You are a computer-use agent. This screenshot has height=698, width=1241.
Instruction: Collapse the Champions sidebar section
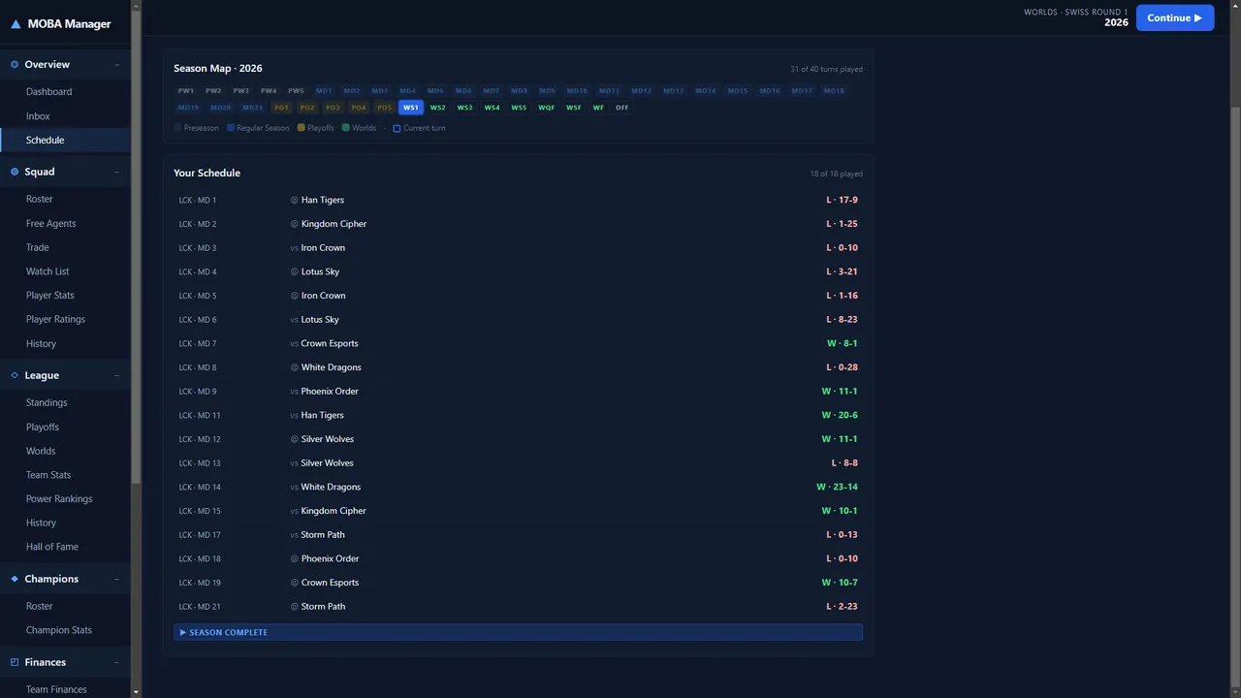[116, 579]
